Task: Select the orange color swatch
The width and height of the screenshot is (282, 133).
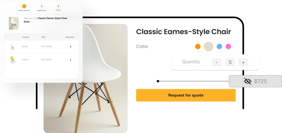Action: point(198,47)
